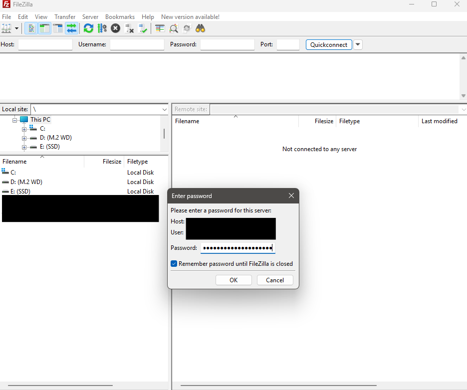Open the Transfer menu

coord(65,17)
